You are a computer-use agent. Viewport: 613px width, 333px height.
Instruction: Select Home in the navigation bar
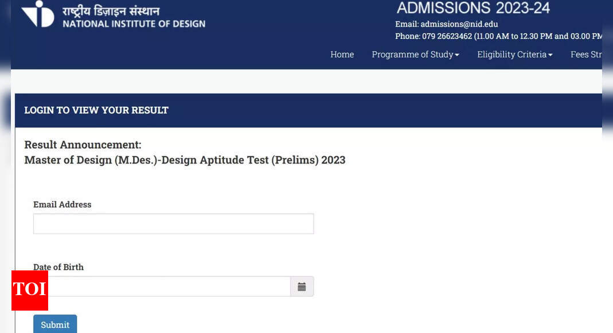(x=342, y=55)
